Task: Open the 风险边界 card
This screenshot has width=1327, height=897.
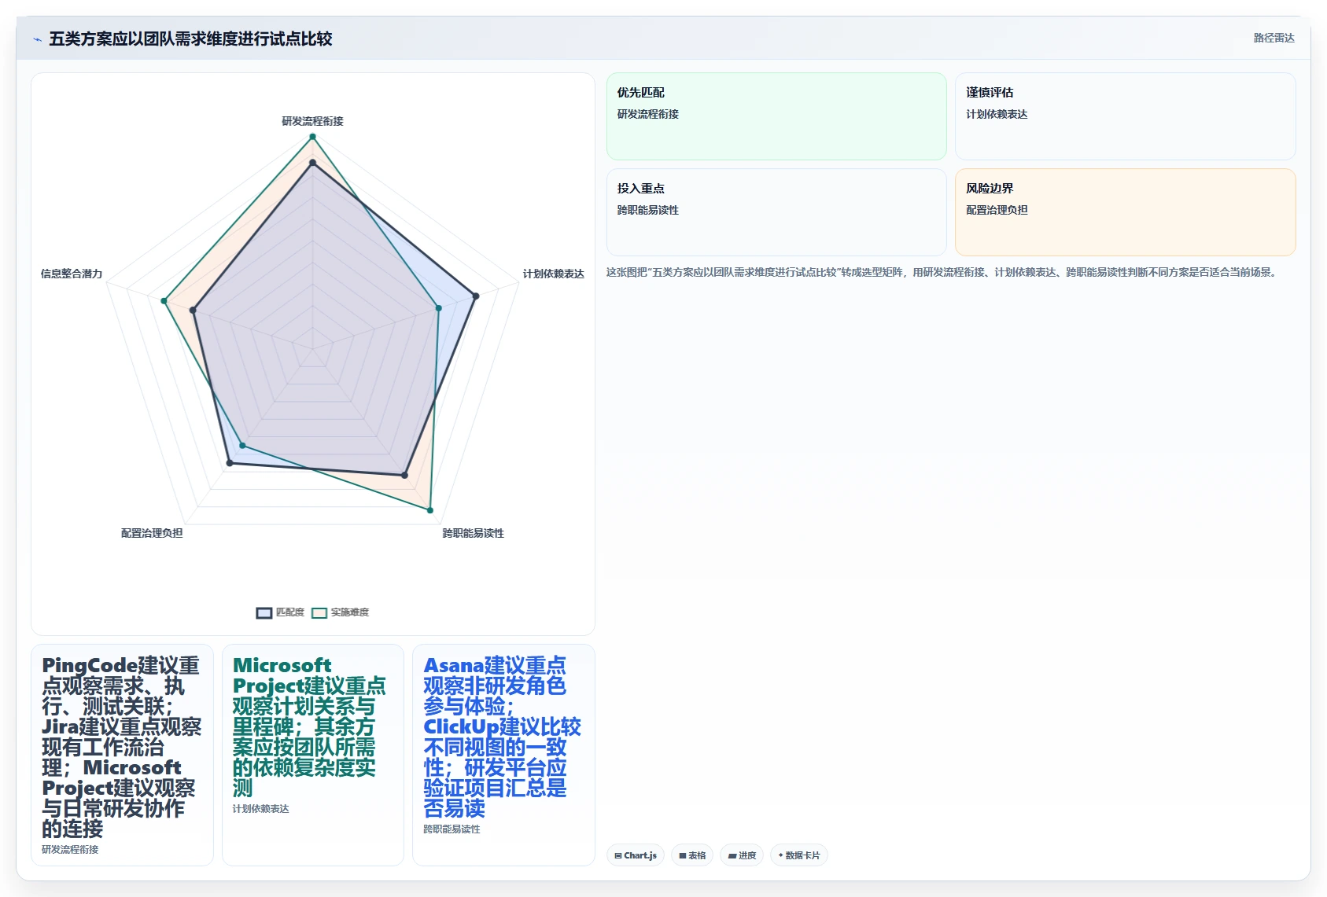Action: click(1125, 212)
